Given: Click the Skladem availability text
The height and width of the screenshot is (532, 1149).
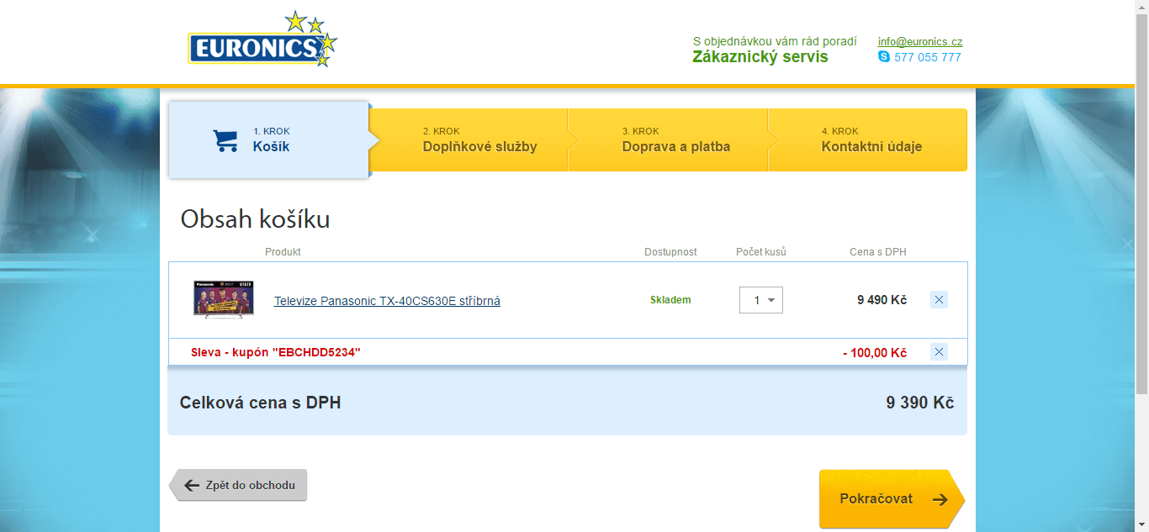Looking at the screenshot, I should pyautogui.click(x=670, y=300).
